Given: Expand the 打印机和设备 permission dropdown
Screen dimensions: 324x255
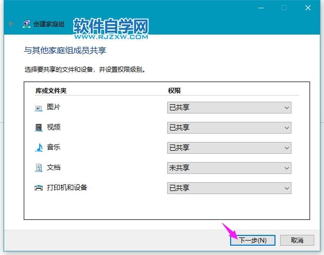Looking at the screenshot, I should 229,188.
